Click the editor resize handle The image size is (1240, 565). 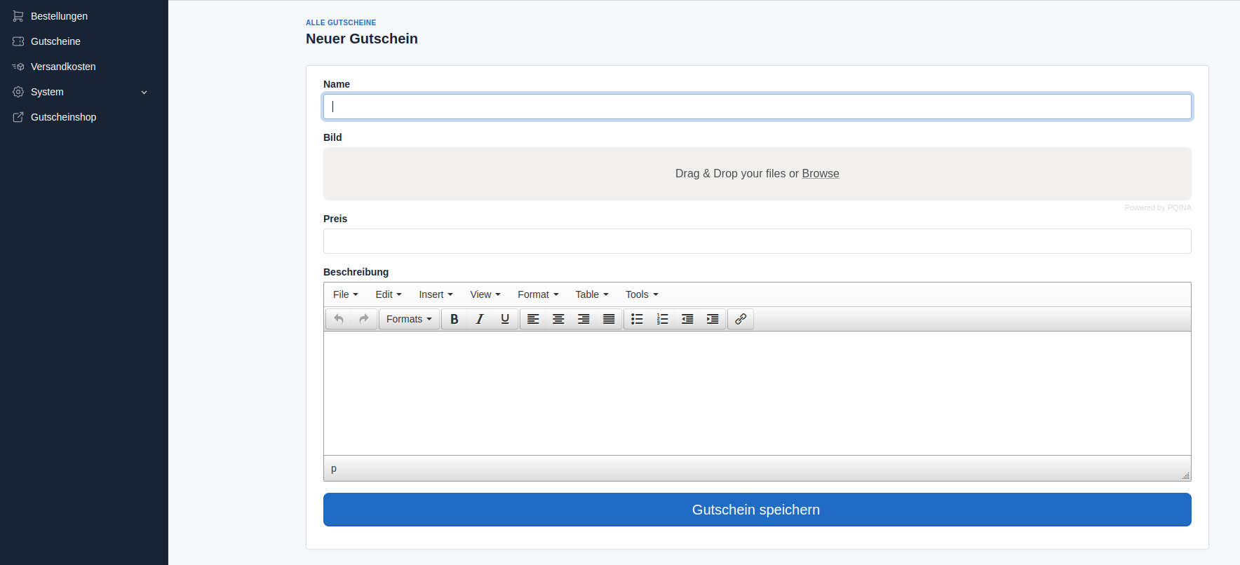1185,475
